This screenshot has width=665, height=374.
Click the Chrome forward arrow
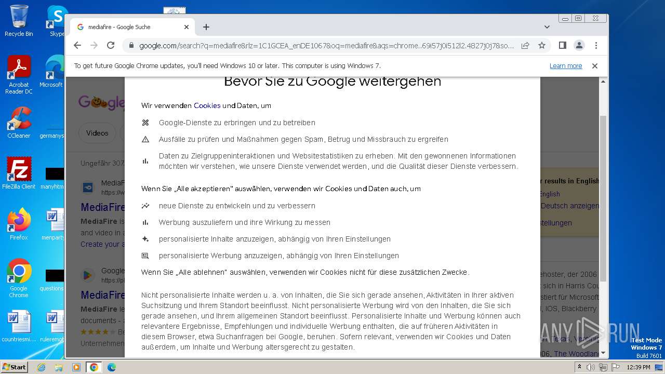(x=94, y=45)
